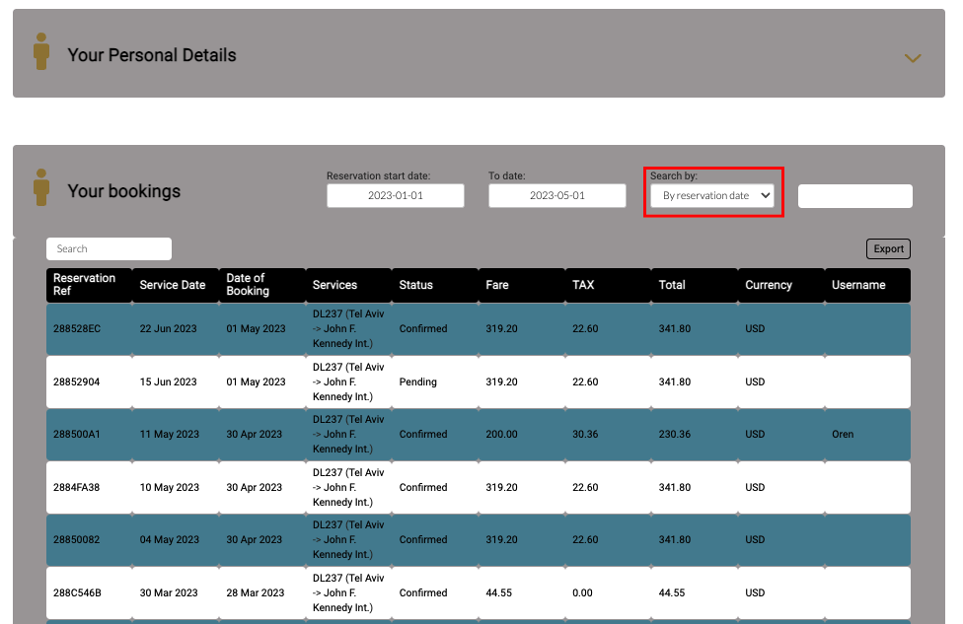
Task: Sort by Username column header
Action: (868, 285)
